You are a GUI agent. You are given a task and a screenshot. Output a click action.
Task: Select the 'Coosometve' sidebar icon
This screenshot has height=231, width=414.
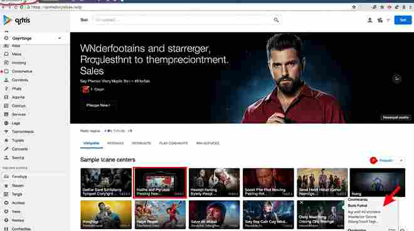(x=6, y=72)
